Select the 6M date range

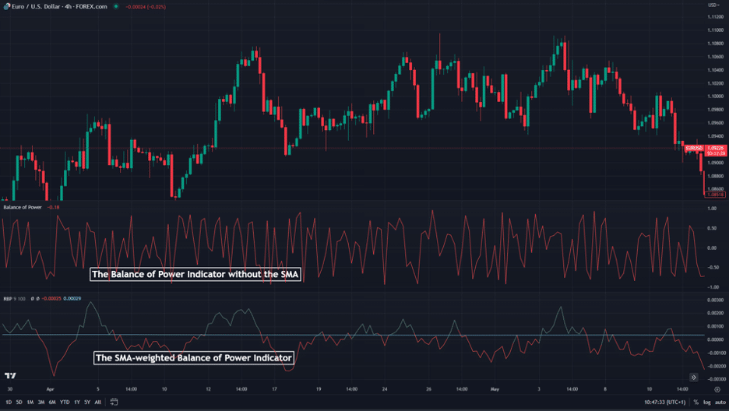52,402
